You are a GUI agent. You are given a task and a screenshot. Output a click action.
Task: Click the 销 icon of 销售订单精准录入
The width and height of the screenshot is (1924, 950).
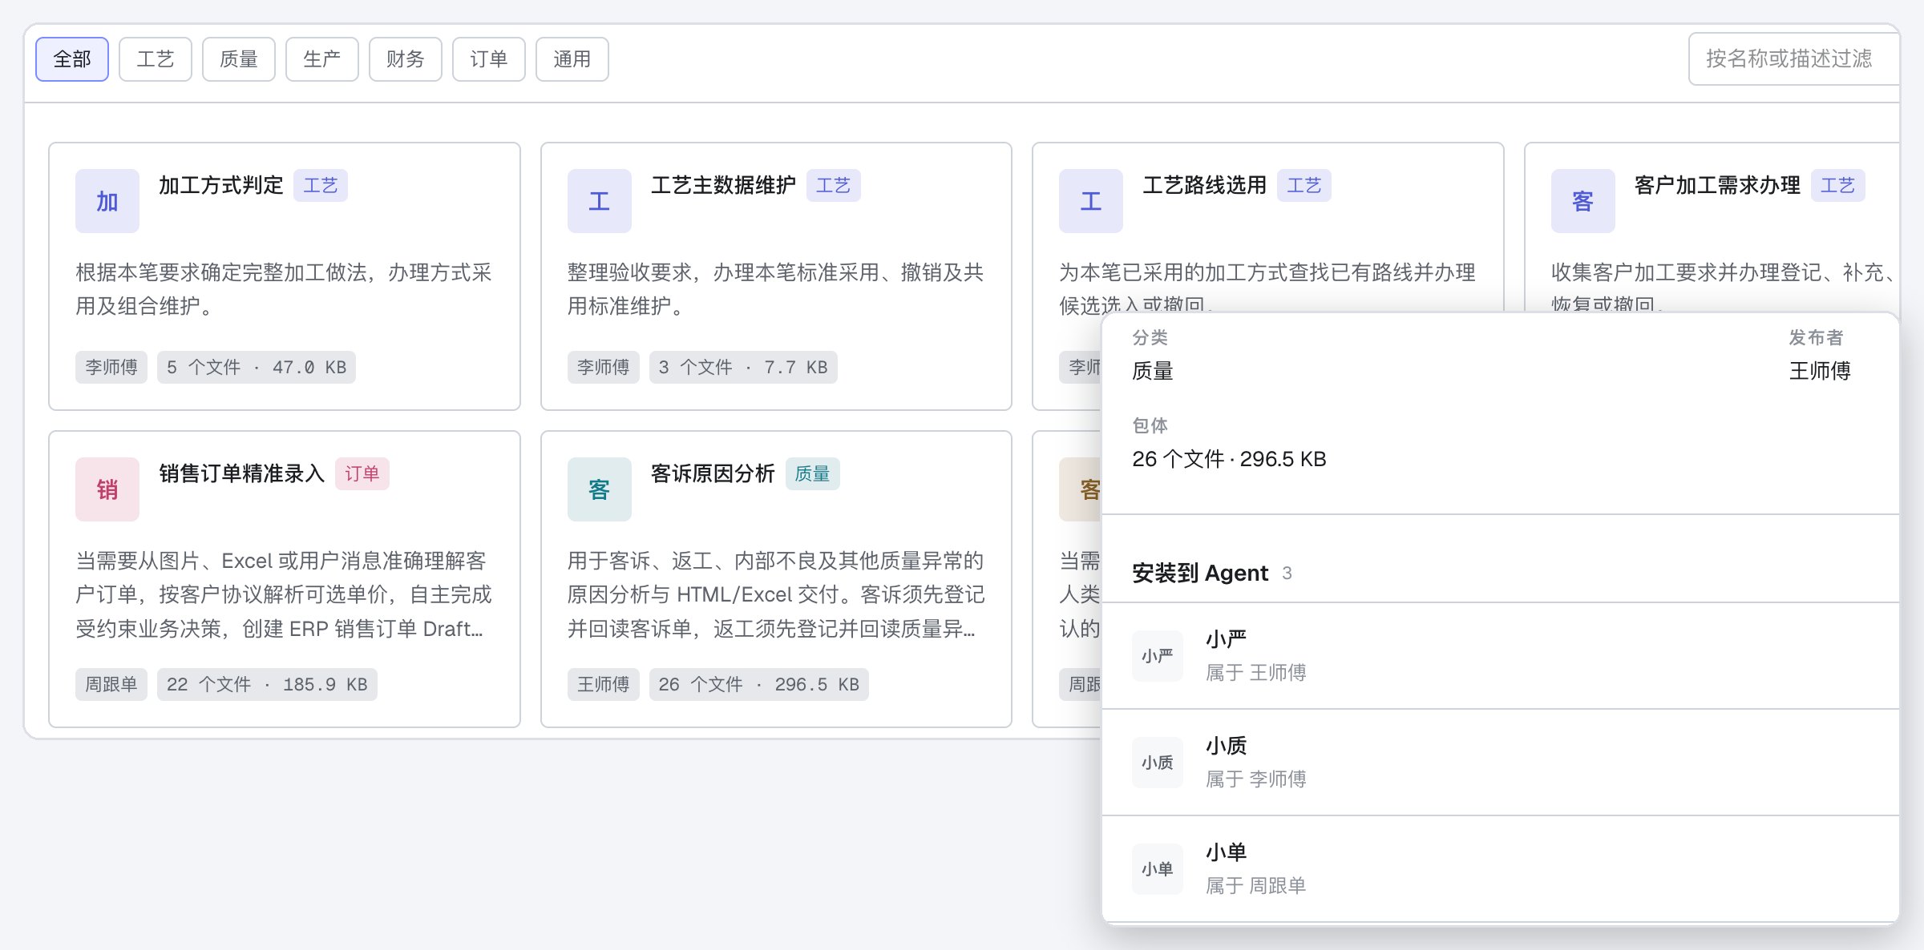coord(107,489)
